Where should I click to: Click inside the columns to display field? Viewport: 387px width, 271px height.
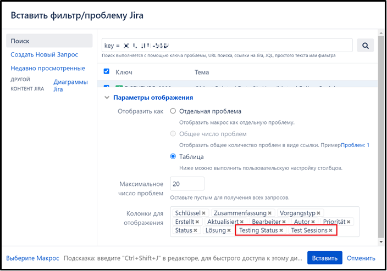pyautogui.click(x=264, y=222)
